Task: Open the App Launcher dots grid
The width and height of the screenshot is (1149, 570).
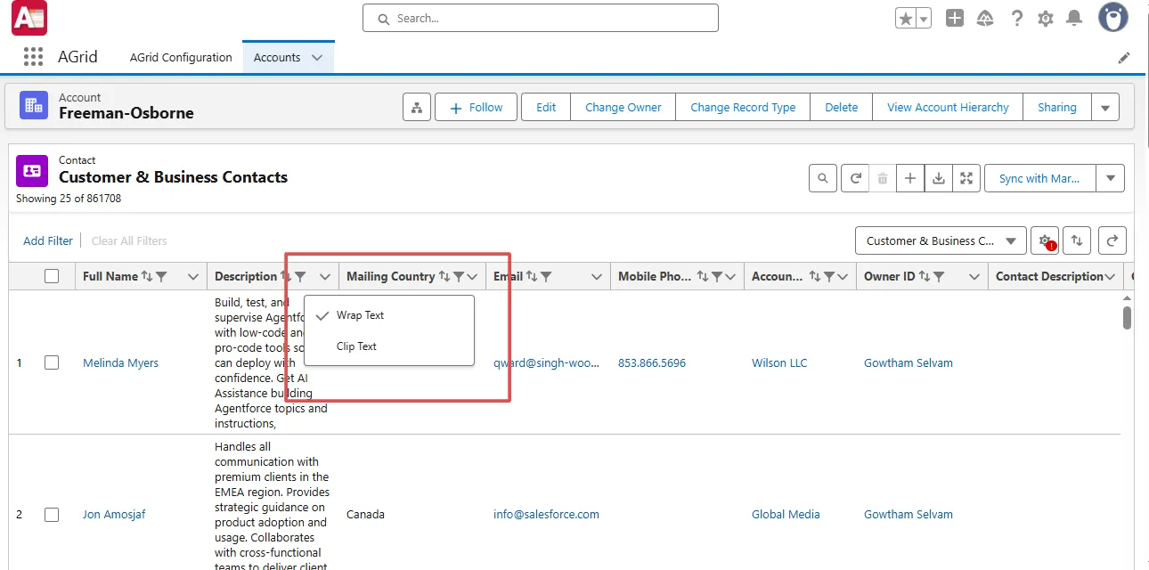Action: coord(33,57)
